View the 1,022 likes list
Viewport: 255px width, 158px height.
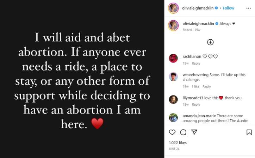click(178, 143)
